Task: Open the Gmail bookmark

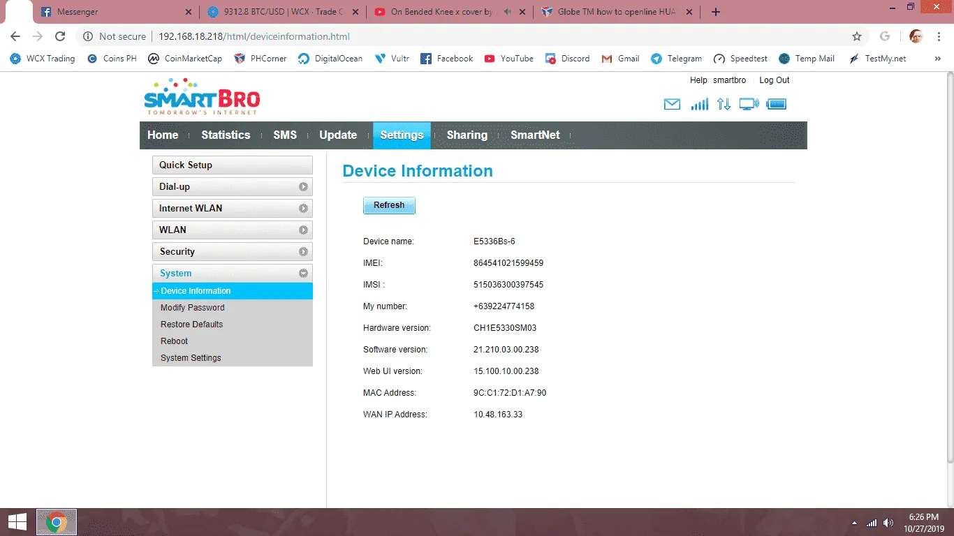Action: (x=621, y=59)
